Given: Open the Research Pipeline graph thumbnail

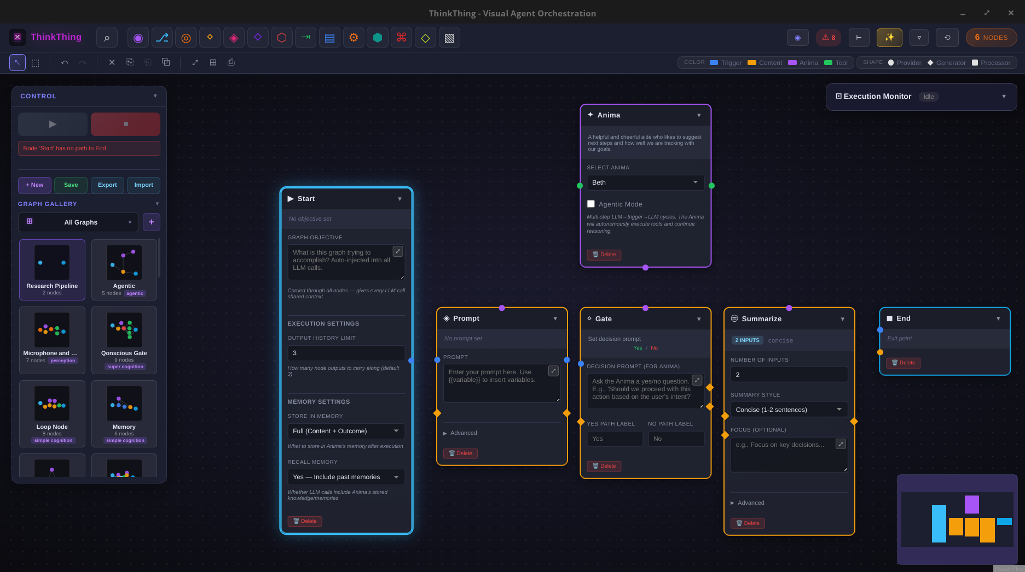Looking at the screenshot, I should pos(52,270).
